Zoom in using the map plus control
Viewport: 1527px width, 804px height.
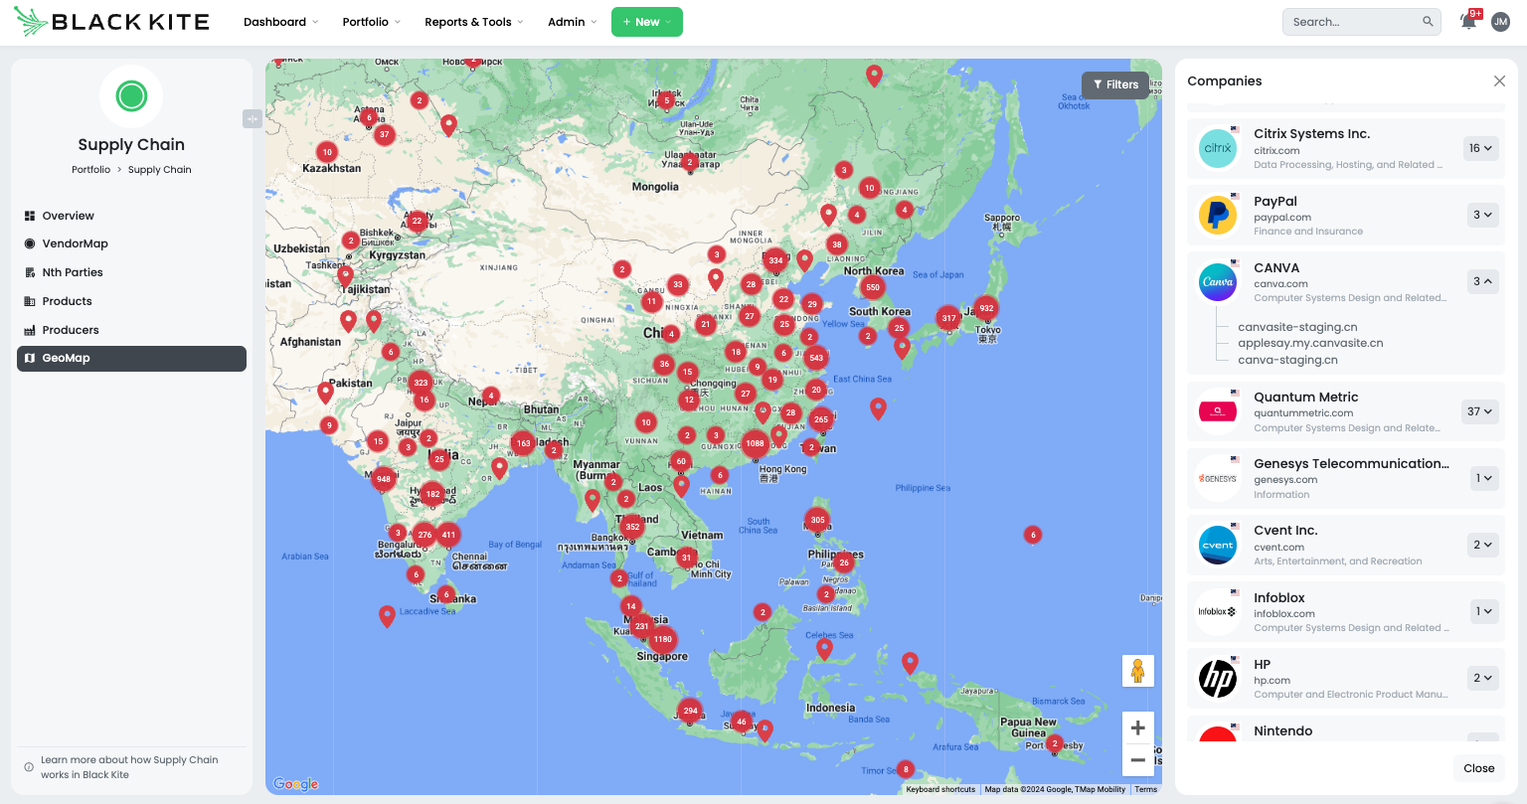pos(1137,727)
